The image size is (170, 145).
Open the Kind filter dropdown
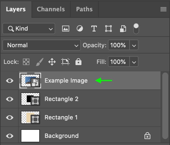29,29
